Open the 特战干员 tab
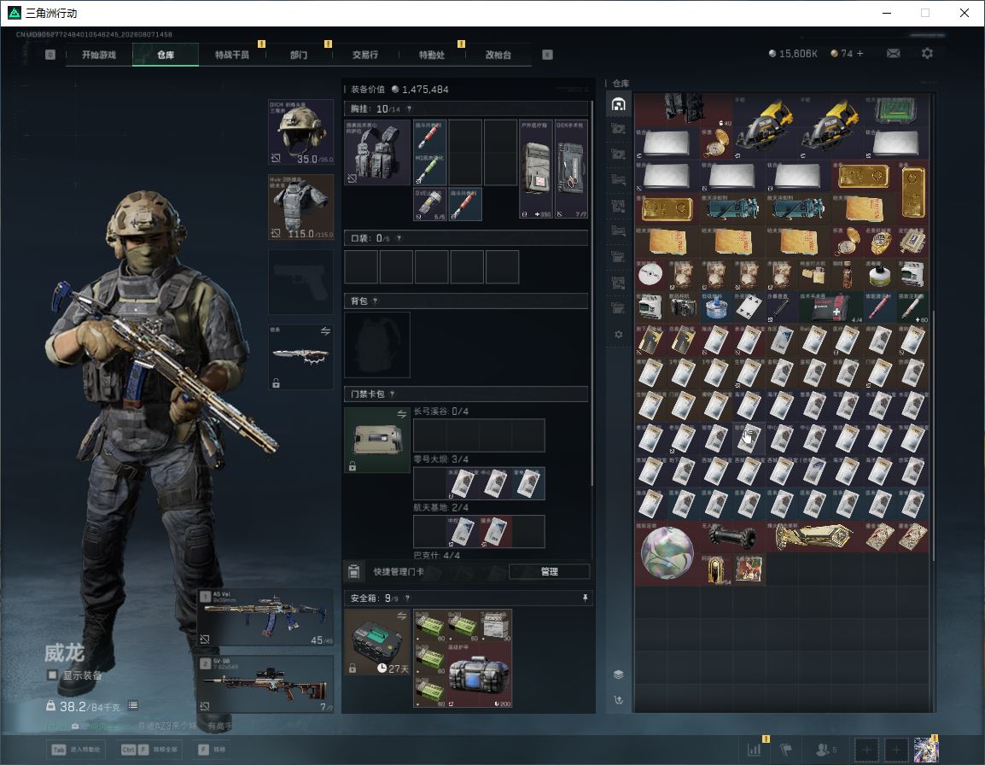 click(232, 55)
